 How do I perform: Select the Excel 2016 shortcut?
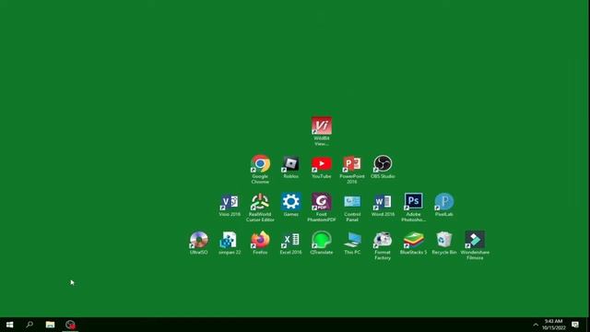click(x=291, y=243)
